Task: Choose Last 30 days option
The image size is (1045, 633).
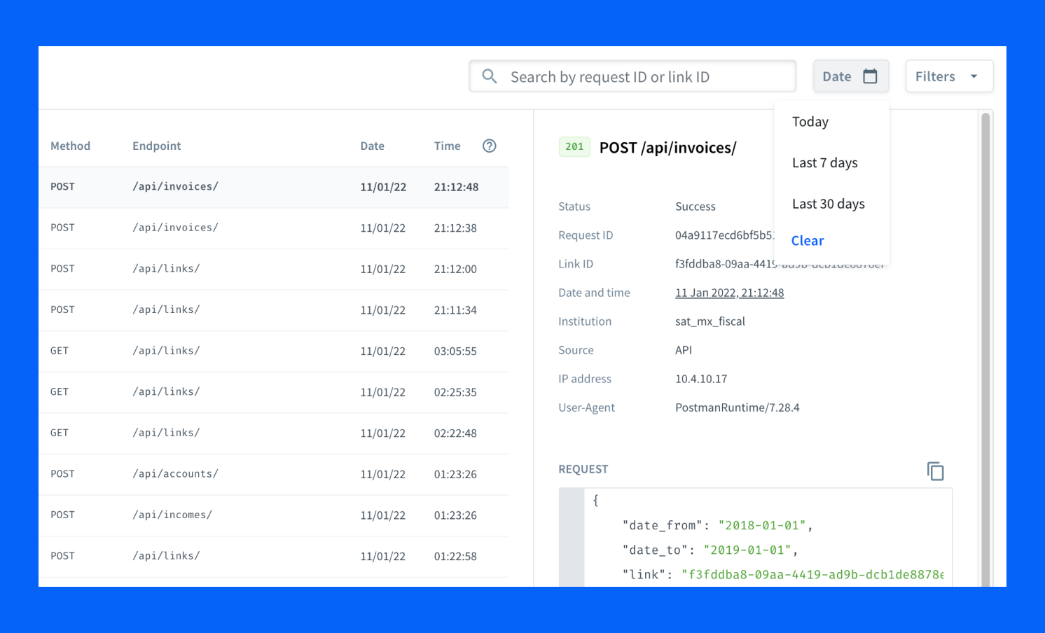Action: [828, 204]
